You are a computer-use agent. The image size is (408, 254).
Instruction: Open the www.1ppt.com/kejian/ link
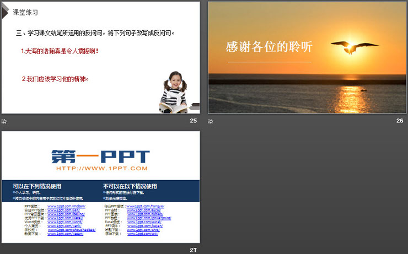click(145, 226)
